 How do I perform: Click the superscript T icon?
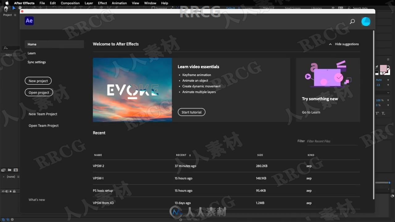click(377, 113)
